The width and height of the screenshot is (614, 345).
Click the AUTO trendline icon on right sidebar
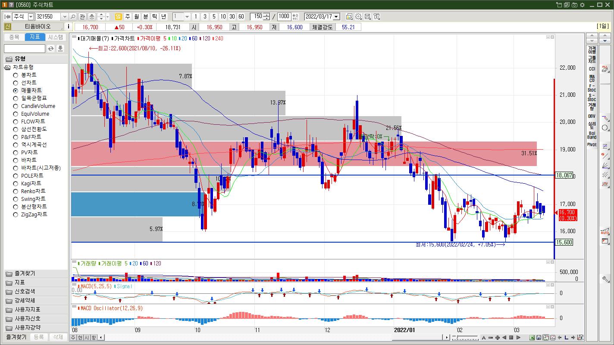coord(605,232)
